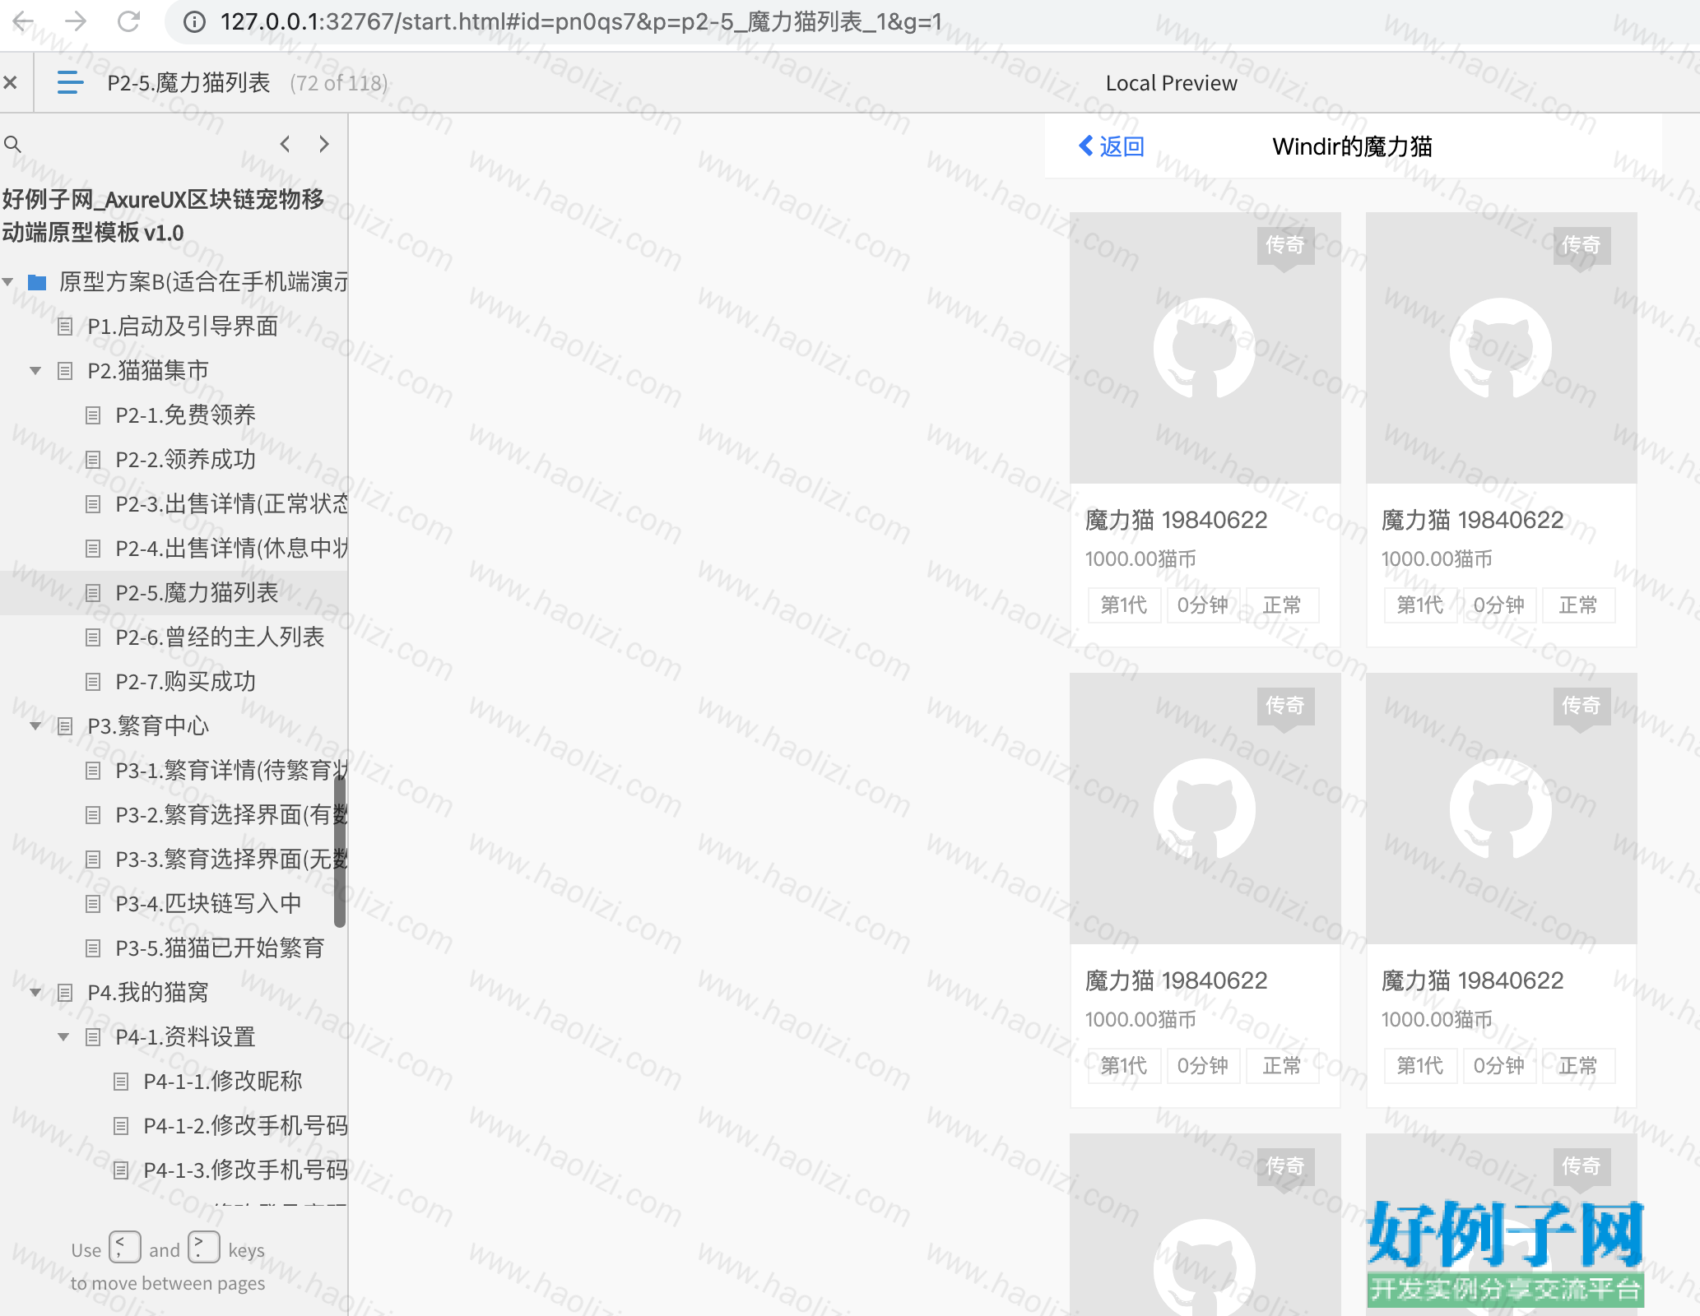Viewport: 1700px width, 1316px height.
Task: Click 传奇 badge on first row right card
Action: pos(1582,246)
